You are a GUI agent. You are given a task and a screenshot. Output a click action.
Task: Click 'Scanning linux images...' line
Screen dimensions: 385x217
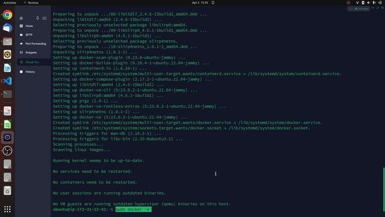click(82, 150)
